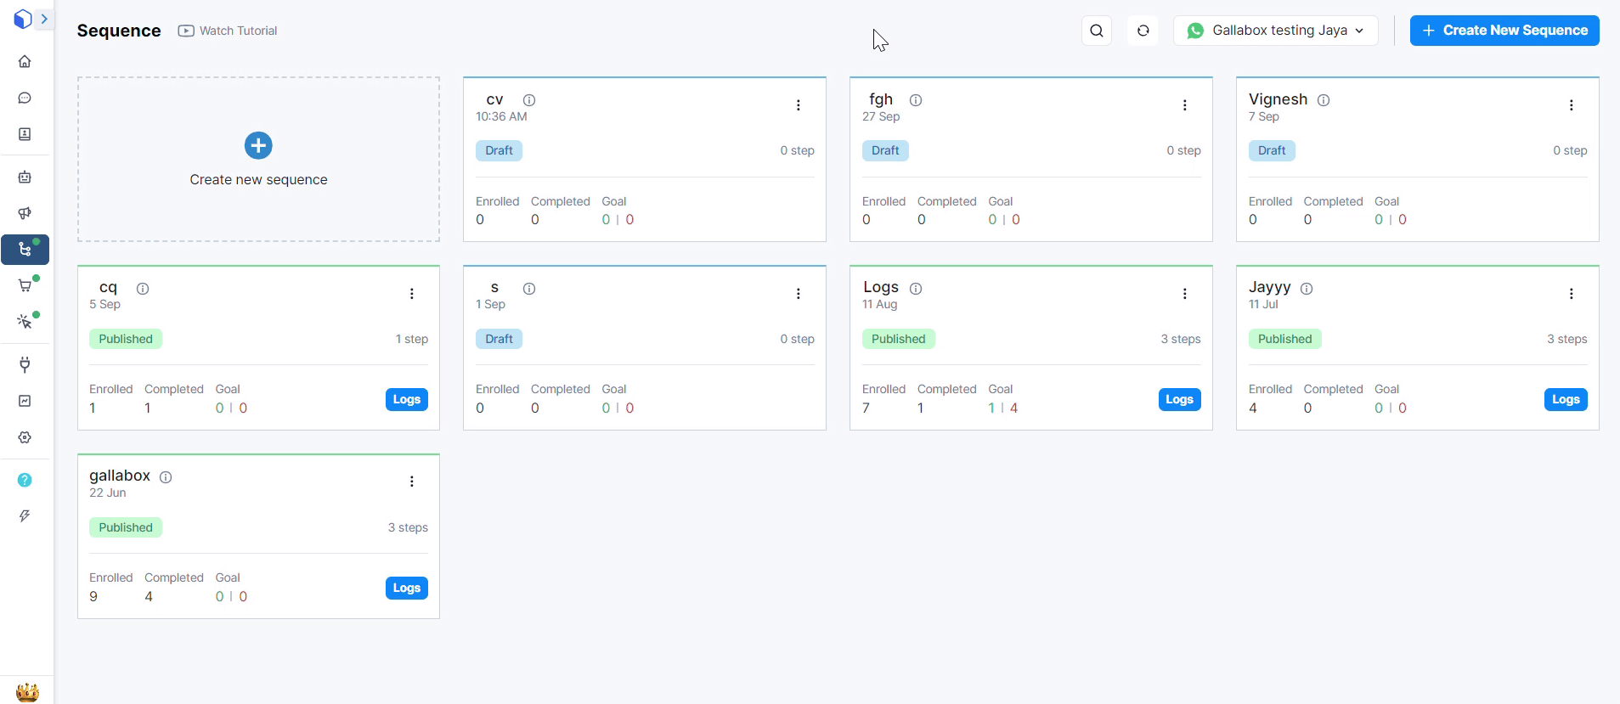The width and height of the screenshot is (1620, 704).
Task: Open the help question mark icon
Action: [x=25, y=481]
